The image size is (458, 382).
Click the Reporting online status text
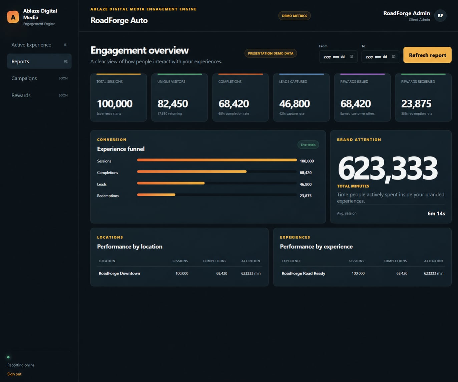(x=21, y=365)
